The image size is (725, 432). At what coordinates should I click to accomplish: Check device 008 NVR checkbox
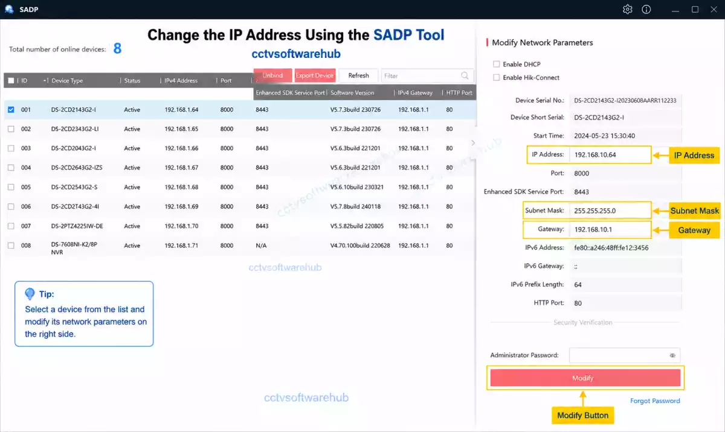point(11,246)
